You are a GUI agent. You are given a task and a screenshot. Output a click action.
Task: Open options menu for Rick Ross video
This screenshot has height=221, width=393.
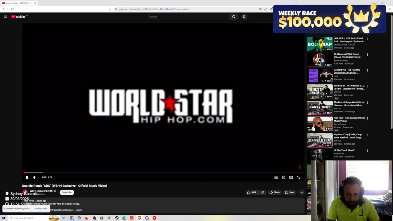click(x=367, y=118)
